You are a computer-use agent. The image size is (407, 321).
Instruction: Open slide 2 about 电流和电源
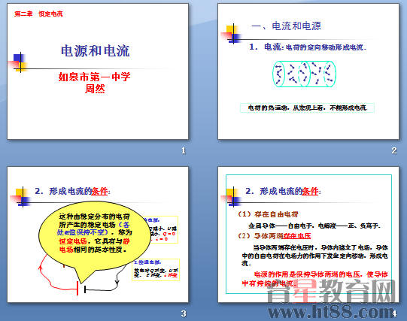click(308, 71)
